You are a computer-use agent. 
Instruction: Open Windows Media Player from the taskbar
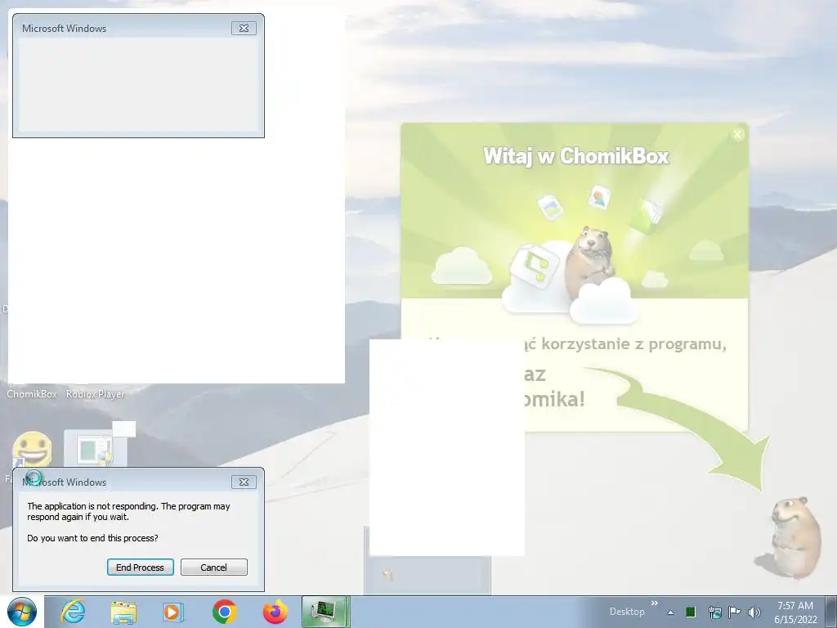click(x=173, y=612)
